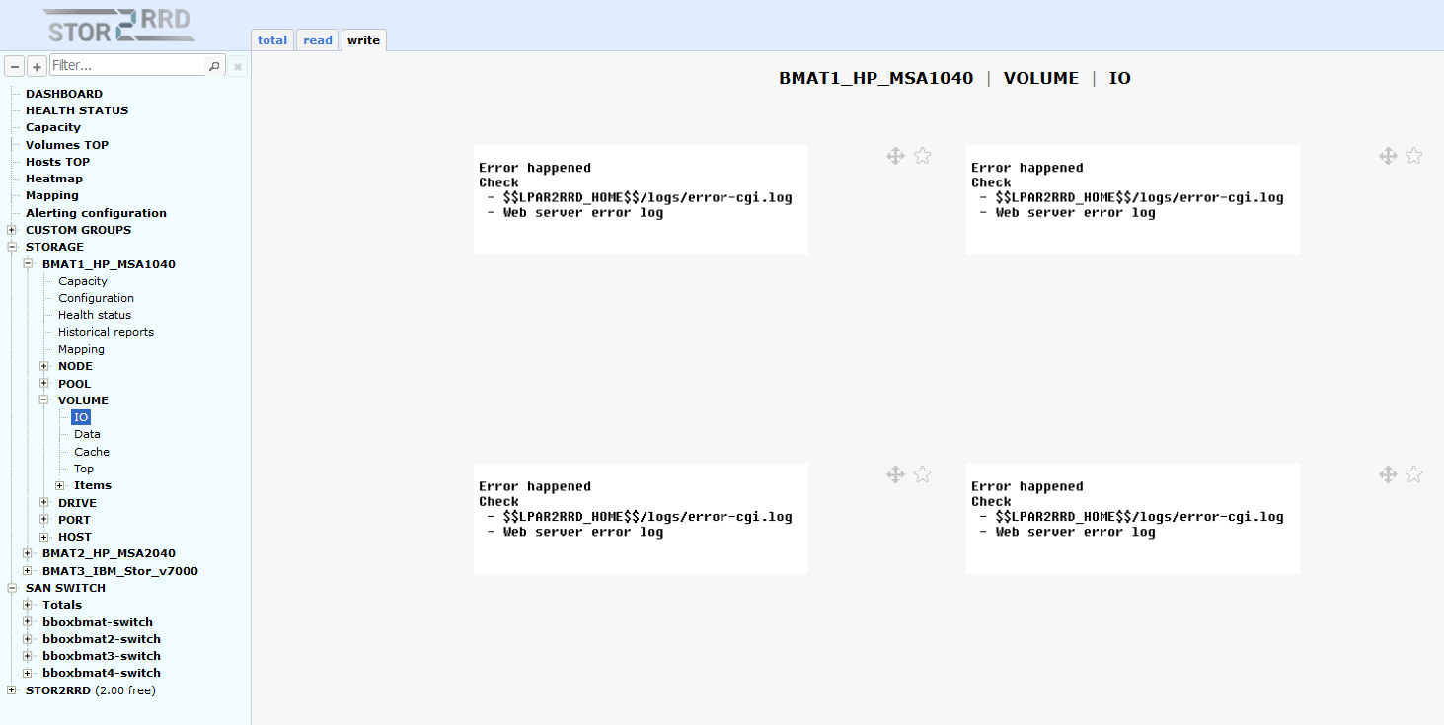
Task: Select Data under VOLUME
Action: (87, 434)
